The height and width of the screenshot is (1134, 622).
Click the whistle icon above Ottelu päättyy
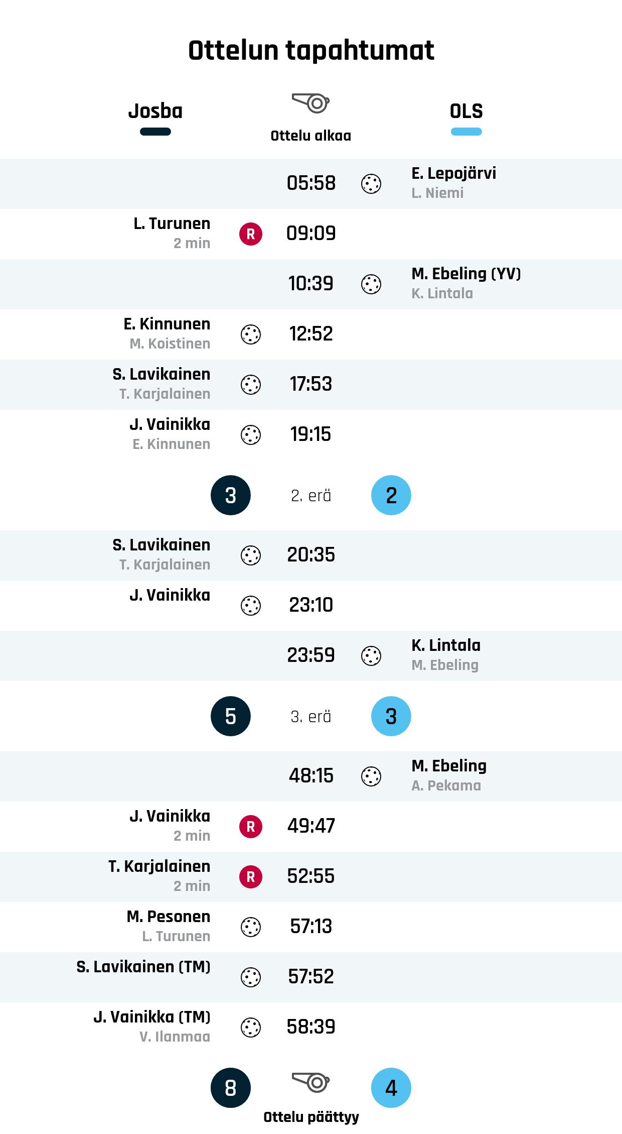coord(310,1081)
